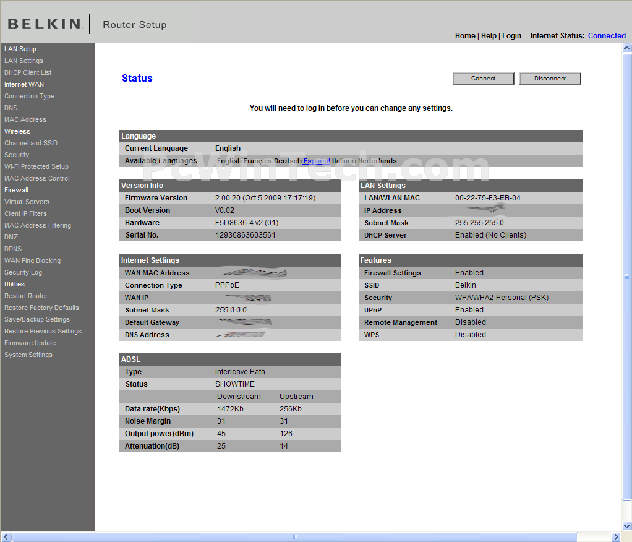Click the 1472Kb downstream data rate
The image size is (632, 542).
click(230, 409)
